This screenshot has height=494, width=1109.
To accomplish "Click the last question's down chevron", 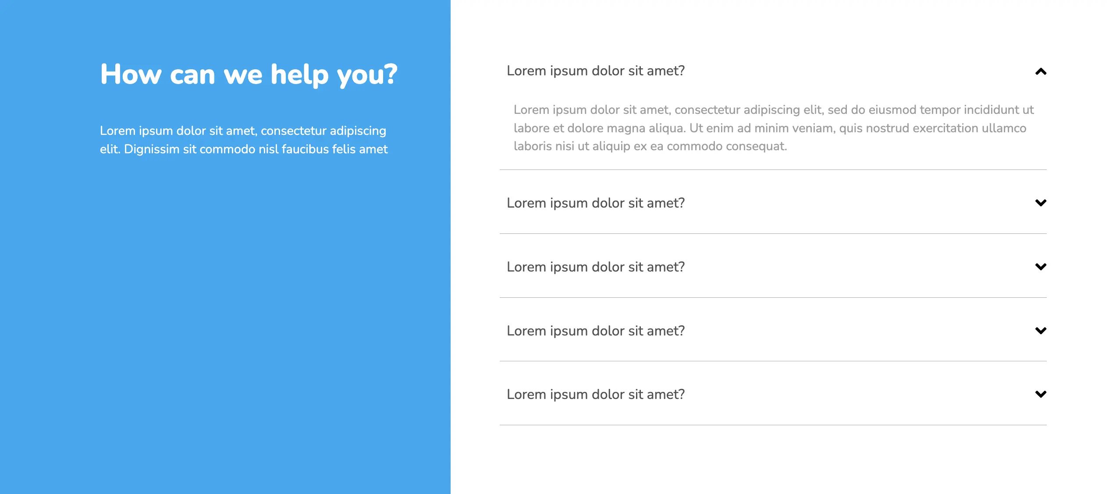I will tap(1041, 394).
